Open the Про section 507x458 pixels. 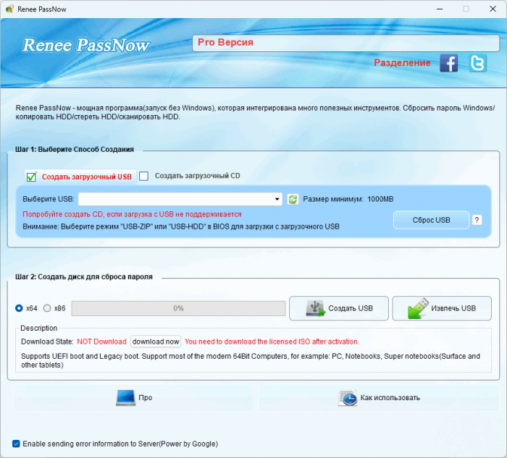(x=133, y=398)
